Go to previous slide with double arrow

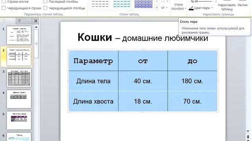point(248,137)
